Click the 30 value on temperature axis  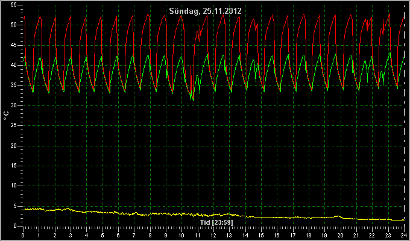(x=14, y=105)
